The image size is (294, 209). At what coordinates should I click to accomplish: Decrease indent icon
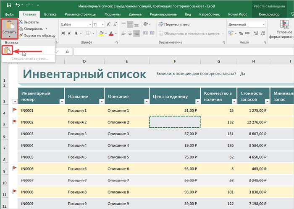pos(145,33)
